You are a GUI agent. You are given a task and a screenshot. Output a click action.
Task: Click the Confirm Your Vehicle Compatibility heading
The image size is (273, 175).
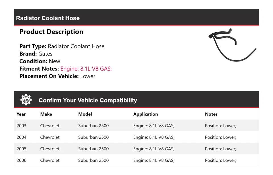[88, 100]
